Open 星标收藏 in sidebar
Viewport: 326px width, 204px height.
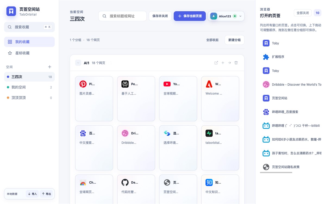(29, 53)
